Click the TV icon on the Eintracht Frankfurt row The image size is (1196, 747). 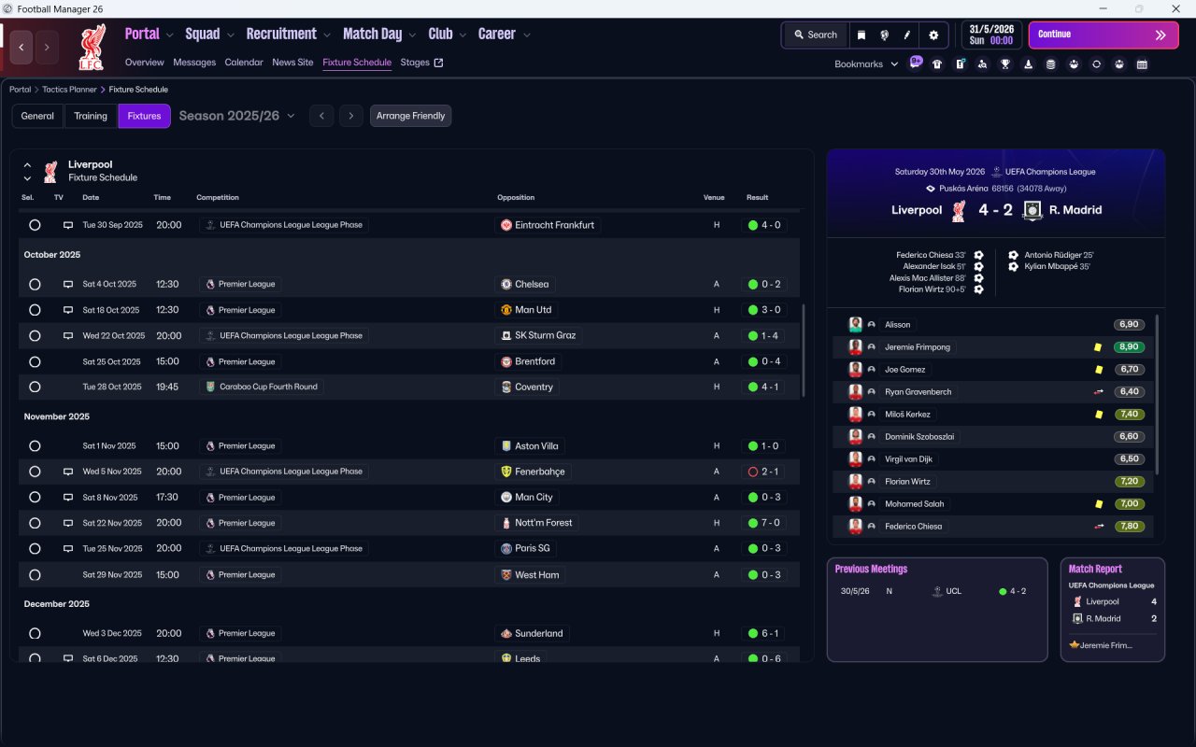[x=67, y=225]
